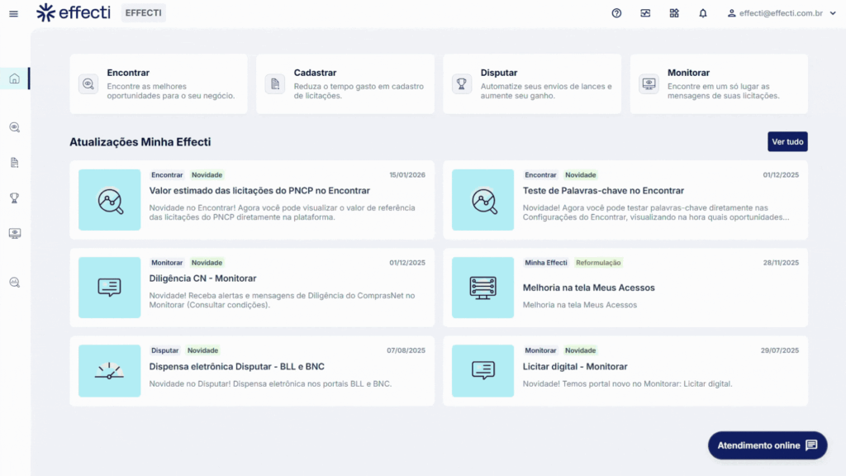The height and width of the screenshot is (476, 846).
Task: Select the Disputar trophy icon in the sidebar
Action: 14,198
